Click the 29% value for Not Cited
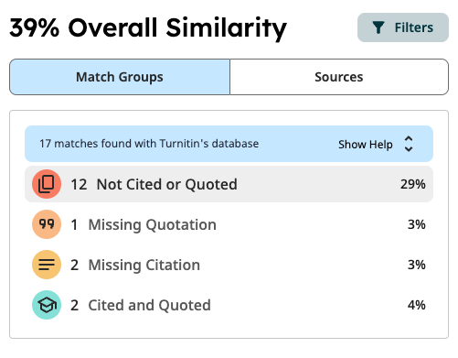 point(413,184)
